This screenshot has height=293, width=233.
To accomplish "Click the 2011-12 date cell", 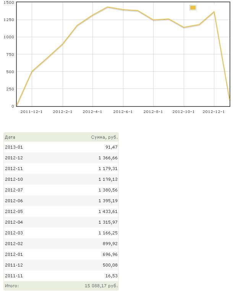I will tap(14, 265).
